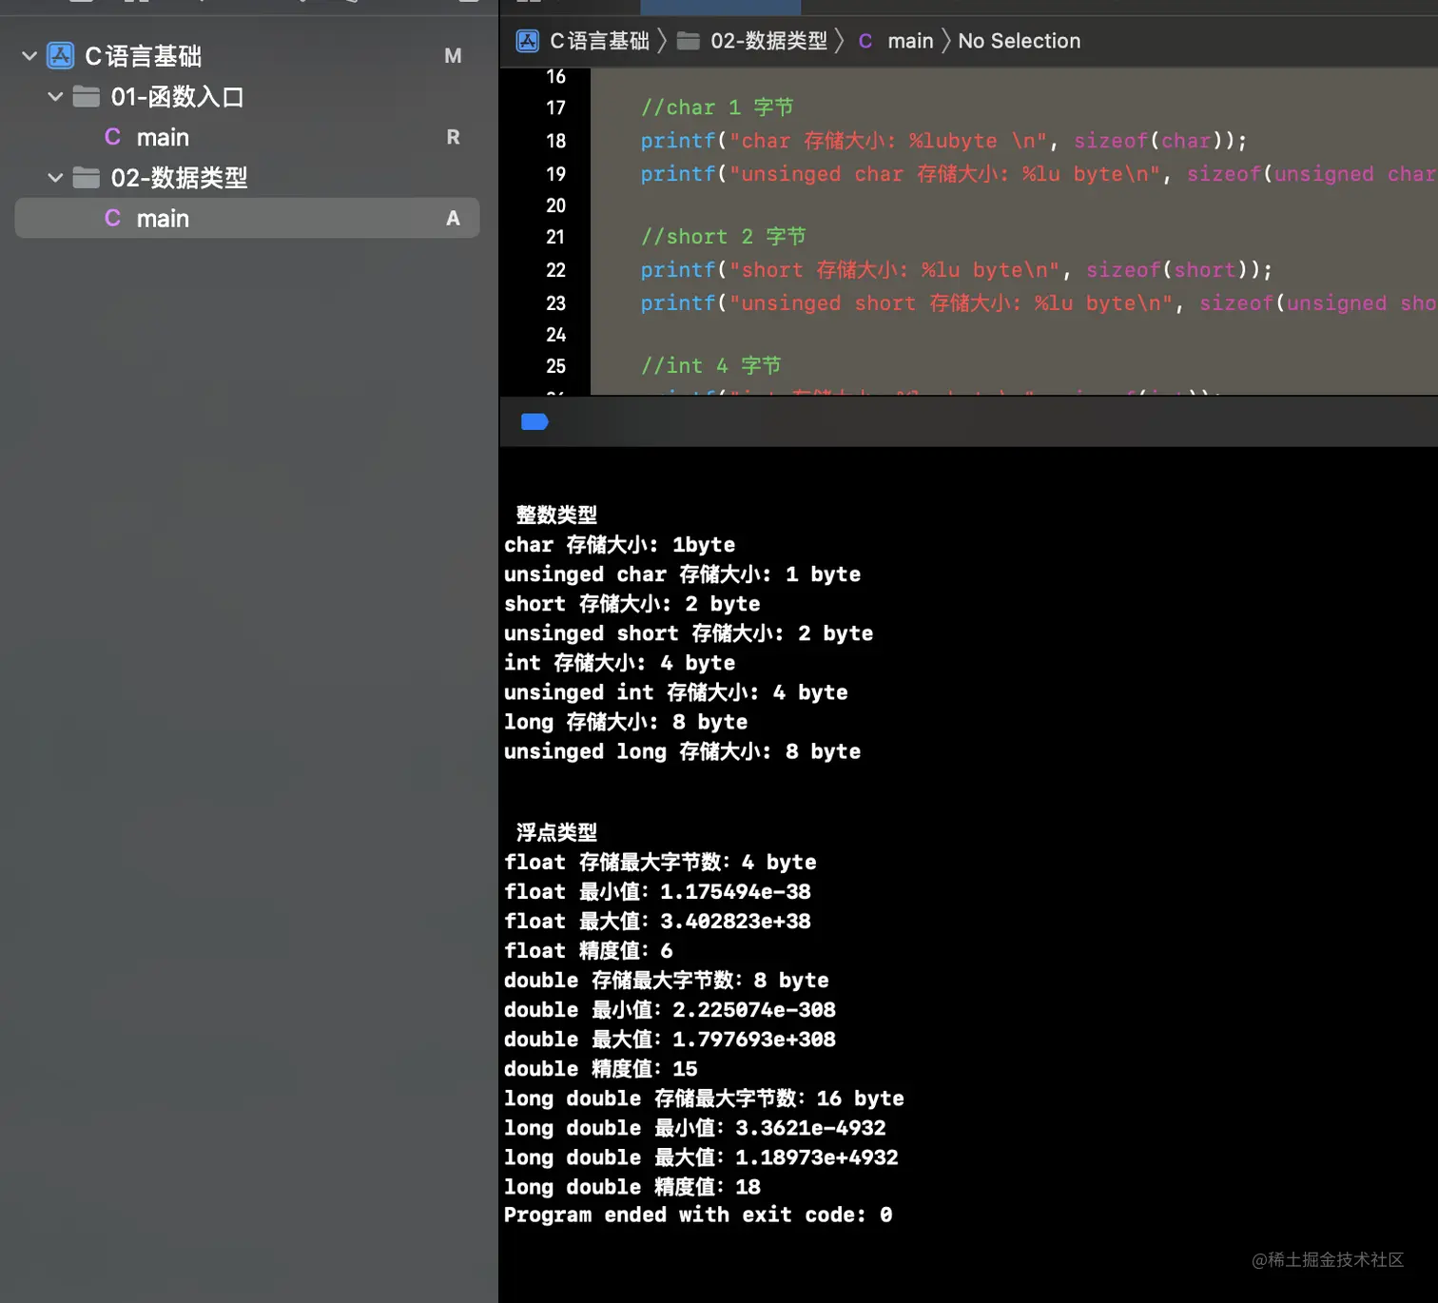Click console line 'char 存储大小: 1byte'
Screen dimensions: 1438x1303
pyautogui.click(x=620, y=545)
